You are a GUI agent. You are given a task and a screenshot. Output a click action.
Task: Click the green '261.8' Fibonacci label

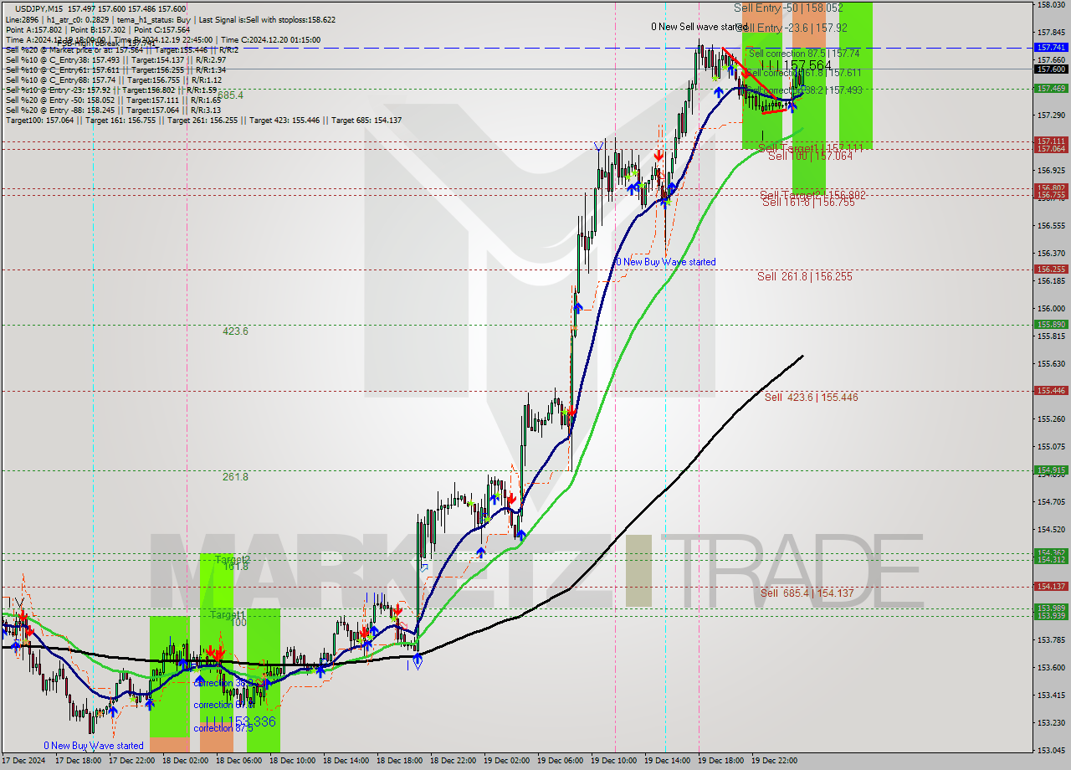coord(235,476)
